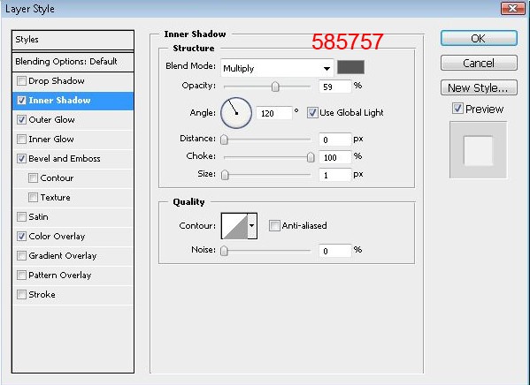Click the Noise slider handle
This screenshot has width=530, height=385.
224,251
